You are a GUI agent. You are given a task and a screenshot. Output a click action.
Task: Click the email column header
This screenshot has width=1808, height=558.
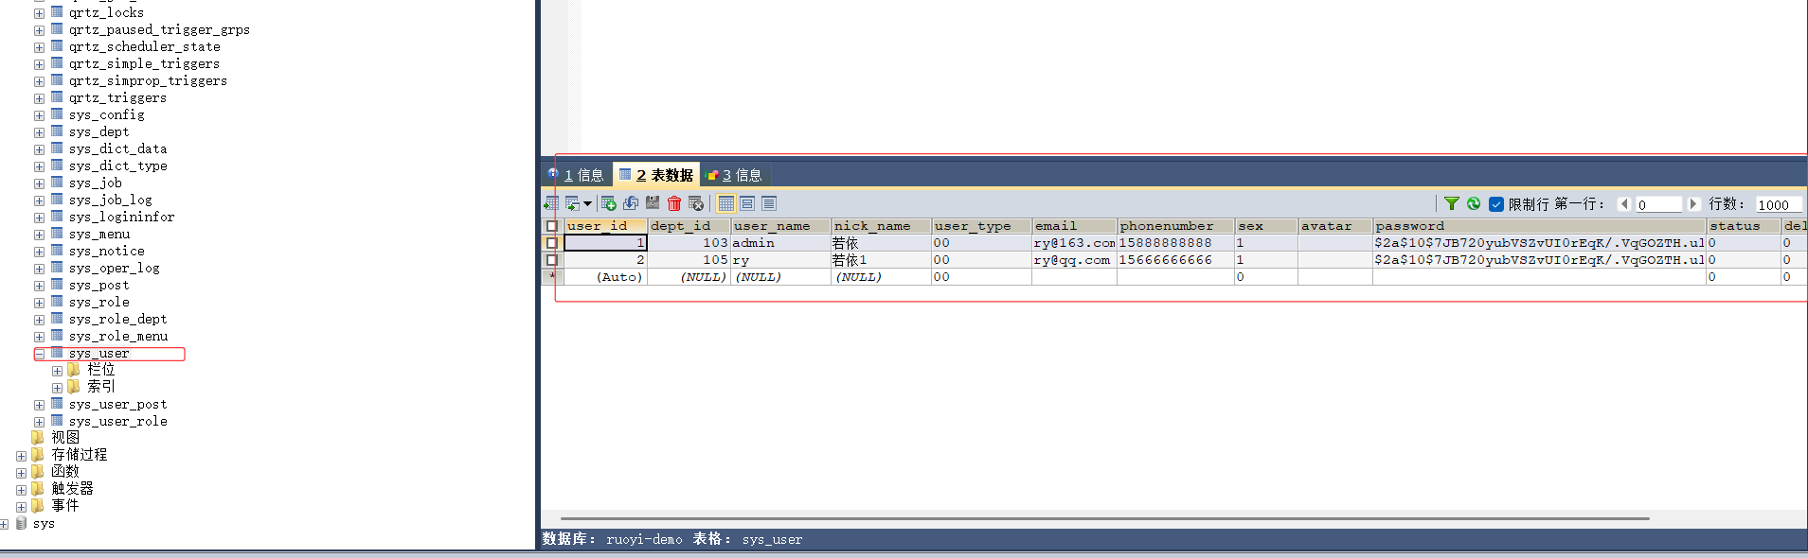(1074, 226)
